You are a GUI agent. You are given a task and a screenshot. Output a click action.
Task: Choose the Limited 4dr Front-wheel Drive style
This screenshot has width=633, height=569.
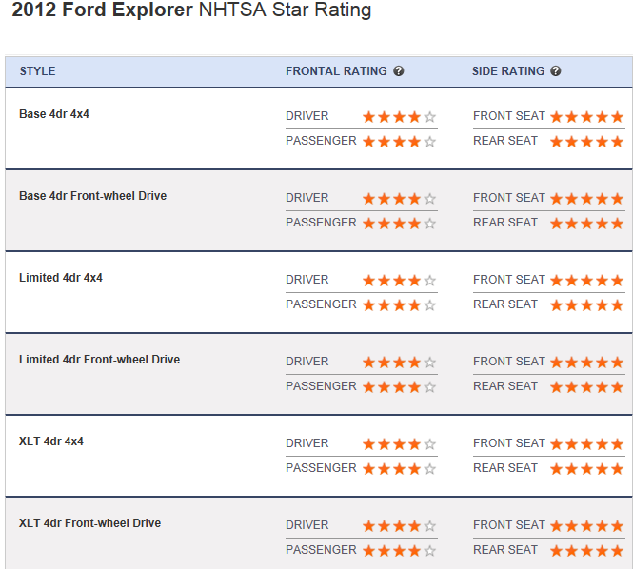[x=99, y=360]
